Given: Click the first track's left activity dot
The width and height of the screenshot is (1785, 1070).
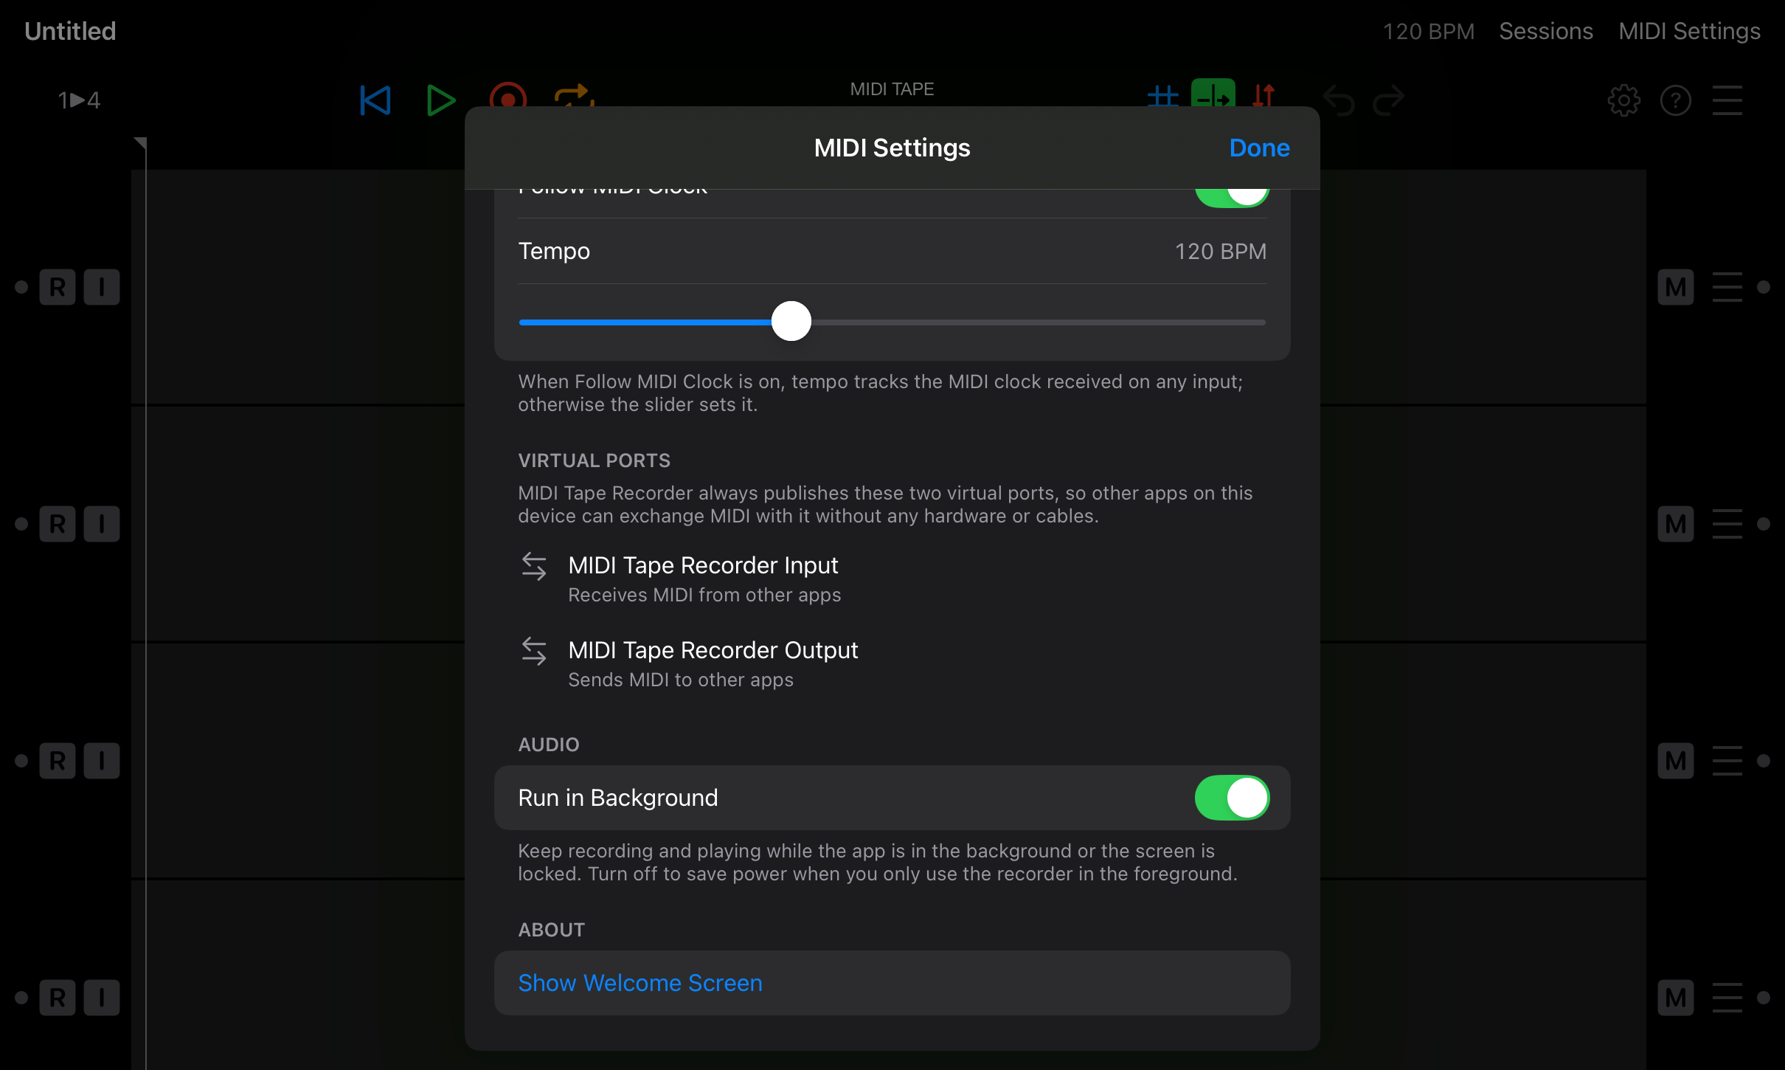Looking at the screenshot, I should pyautogui.click(x=21, y=287).
